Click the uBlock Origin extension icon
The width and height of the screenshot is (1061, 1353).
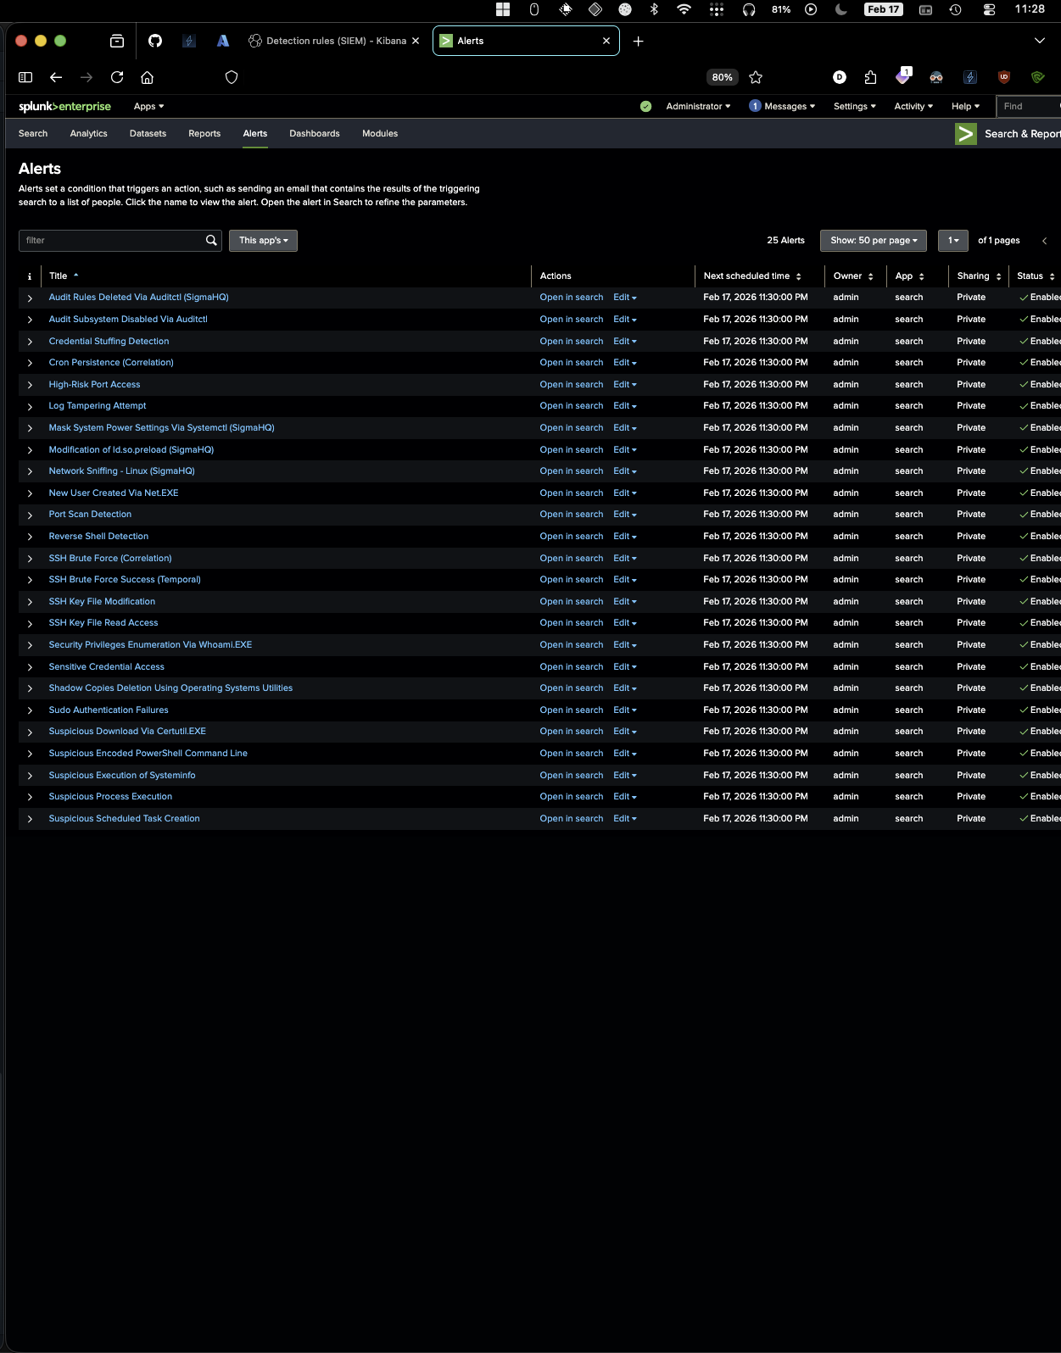[1004, 77]
